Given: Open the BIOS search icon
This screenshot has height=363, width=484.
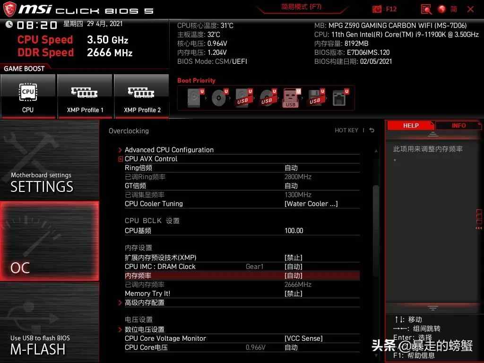Looking at the screenshot, I should pos(426,9).
